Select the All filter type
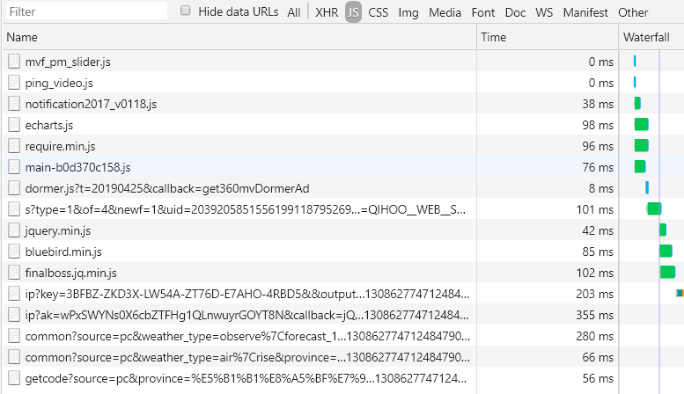This screenshot has width=684, height=394. pos(294,12)
